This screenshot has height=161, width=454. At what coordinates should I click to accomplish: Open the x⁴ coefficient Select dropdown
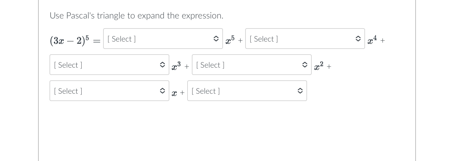tap(305, 39)
